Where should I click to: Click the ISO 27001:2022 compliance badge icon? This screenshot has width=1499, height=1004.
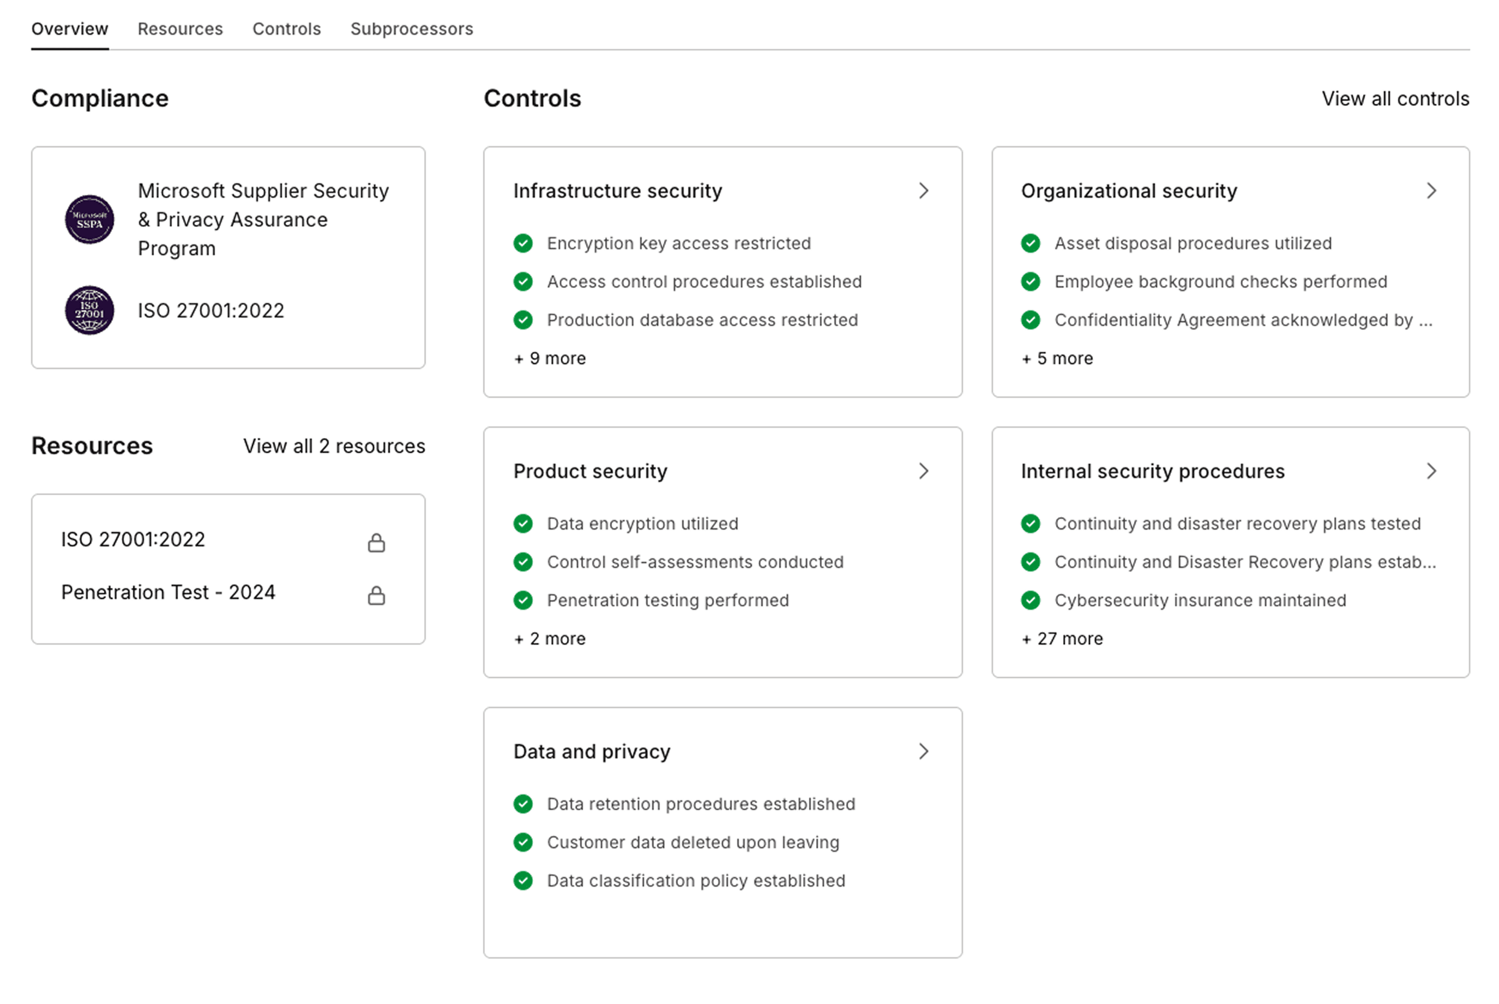point(89,310)
